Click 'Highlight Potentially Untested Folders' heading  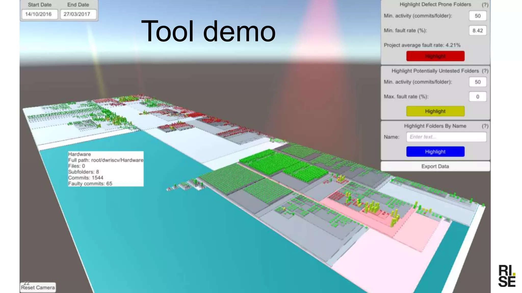click(435, 71)
